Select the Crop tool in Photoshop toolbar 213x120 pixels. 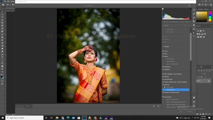click(x=2, y=23)
